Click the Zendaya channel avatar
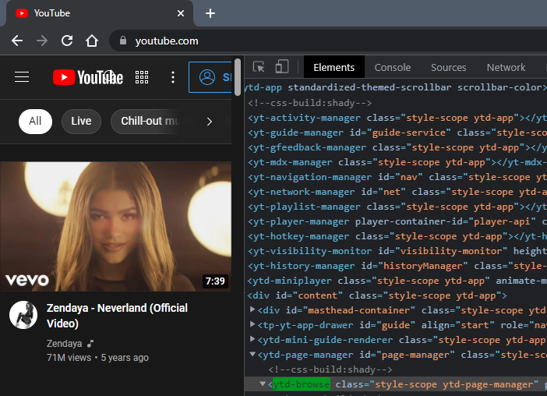547x396 pixels. click(x=23, y=315)
